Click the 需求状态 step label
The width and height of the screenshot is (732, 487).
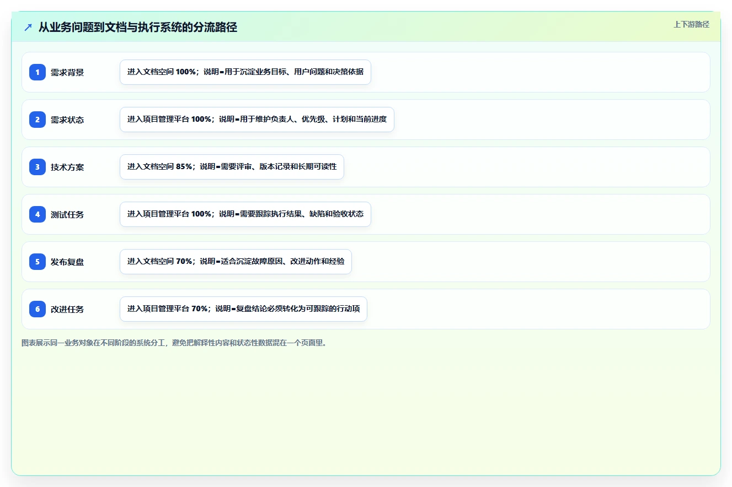[x=67, y=120]
